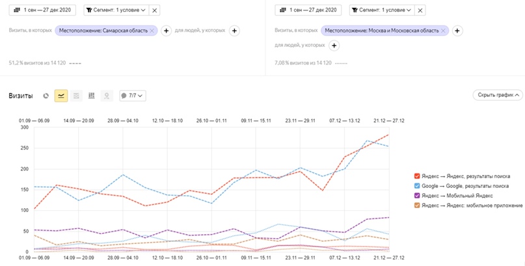Viewport: 525px width, 266px height.
Task: Select the column chart view
Action: [92, 96]
